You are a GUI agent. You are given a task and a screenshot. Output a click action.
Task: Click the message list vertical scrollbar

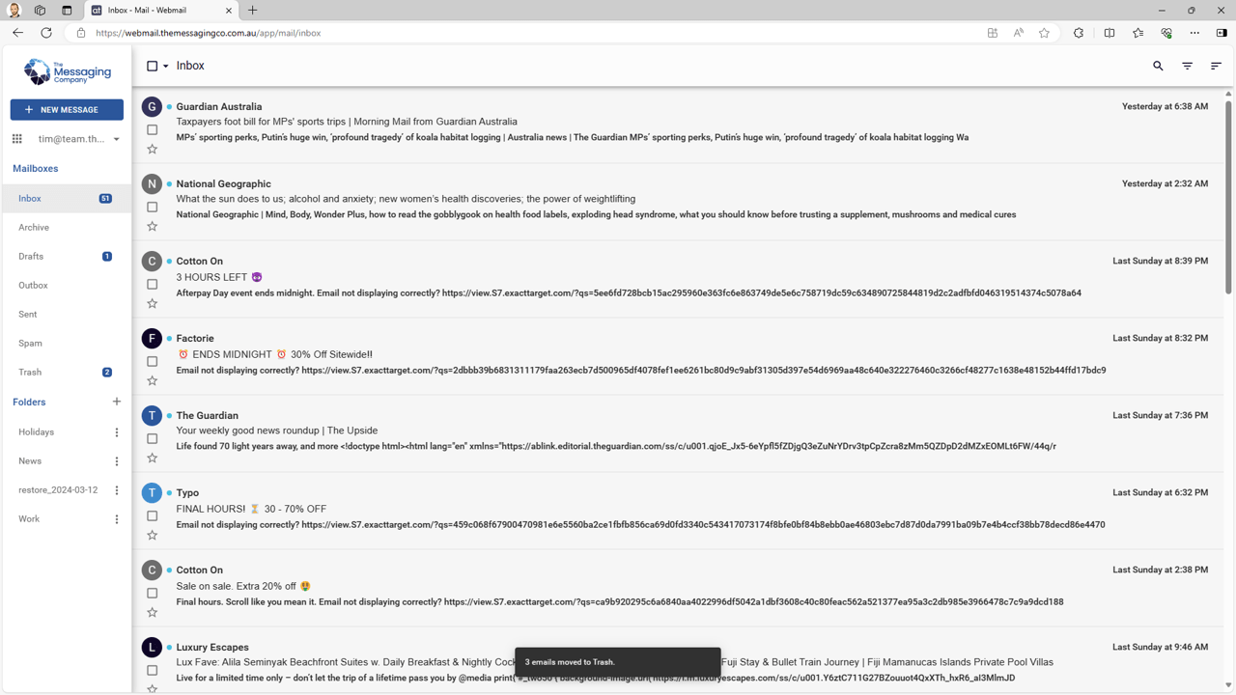[1228, 196]
